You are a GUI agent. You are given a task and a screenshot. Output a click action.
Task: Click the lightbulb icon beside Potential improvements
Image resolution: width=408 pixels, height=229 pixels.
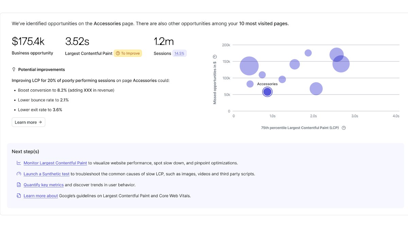tap(14, 70)
